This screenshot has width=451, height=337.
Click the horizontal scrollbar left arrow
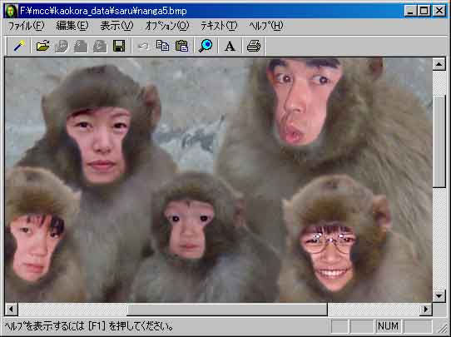point(11,310)
